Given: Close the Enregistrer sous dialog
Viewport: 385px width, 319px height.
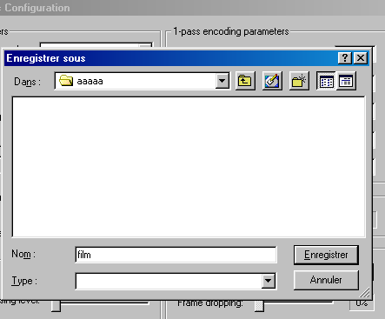Looking at the screenshot, I should tap(361, 58).
